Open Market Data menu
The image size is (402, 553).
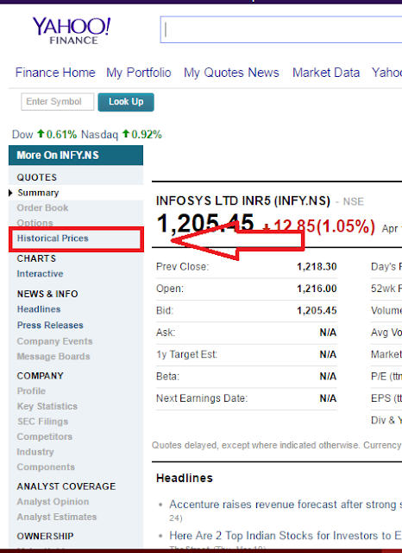[326, 73]
